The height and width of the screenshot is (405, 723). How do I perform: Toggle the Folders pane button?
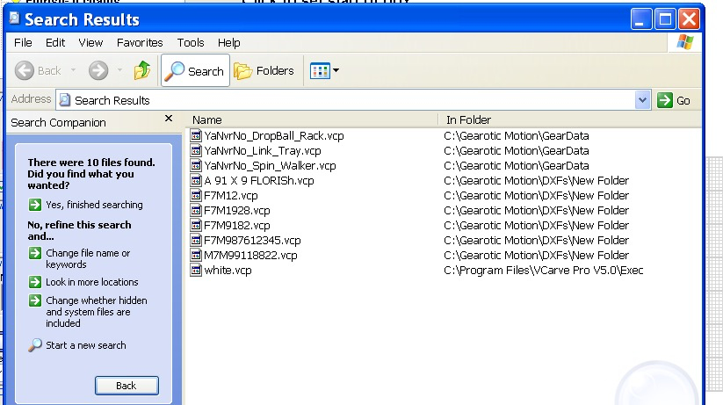tap(264, 71)
